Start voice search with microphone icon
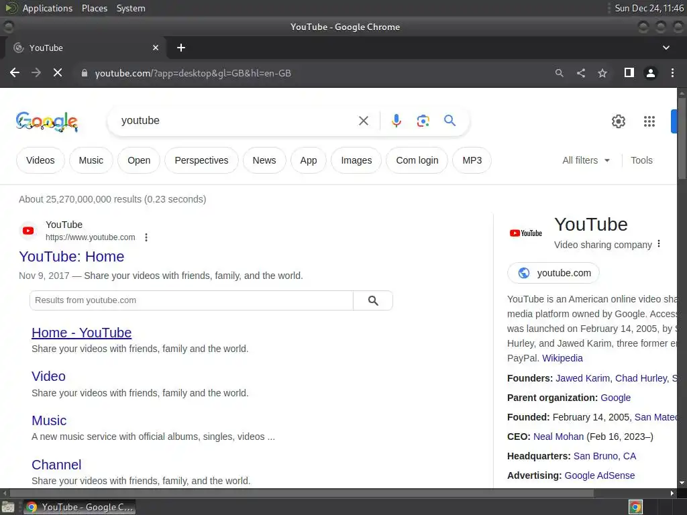This screenshot has width=687, height=515. click(x=397, y=121)
